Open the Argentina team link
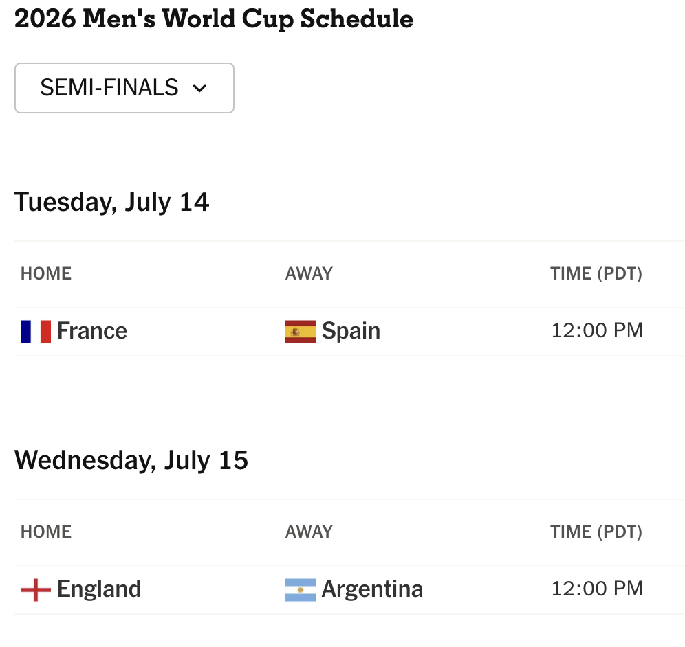The height and width of the screenshot is (647, 685). pos(373,589)
